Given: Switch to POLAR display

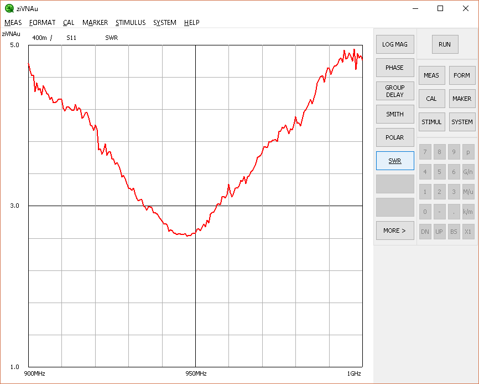Looking at the screenshot, I should [x=395, y=137].
